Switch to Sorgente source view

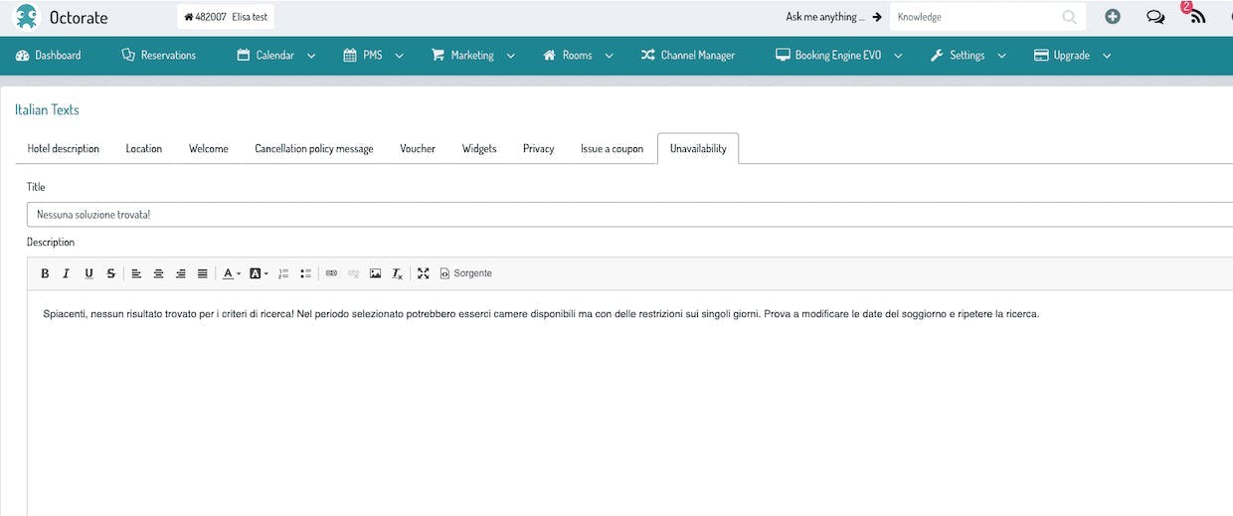pos(465,273)
